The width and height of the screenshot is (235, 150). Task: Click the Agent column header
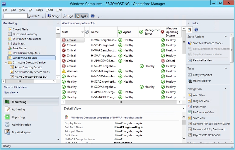point(128,32)
